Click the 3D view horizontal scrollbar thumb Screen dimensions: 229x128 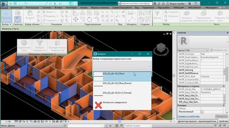[120, 122]
